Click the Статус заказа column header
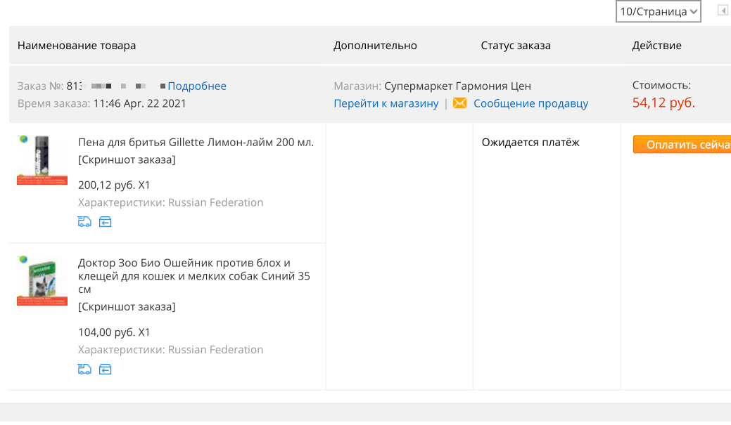Image resolution: width=731 pixels, height=425 pixels. [516, 46]
